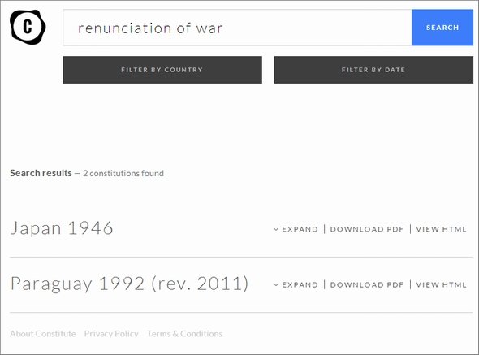This screenshot has width=479, height=355.
Task: Click the Constitute logo icon
Action: pos(28,27)
